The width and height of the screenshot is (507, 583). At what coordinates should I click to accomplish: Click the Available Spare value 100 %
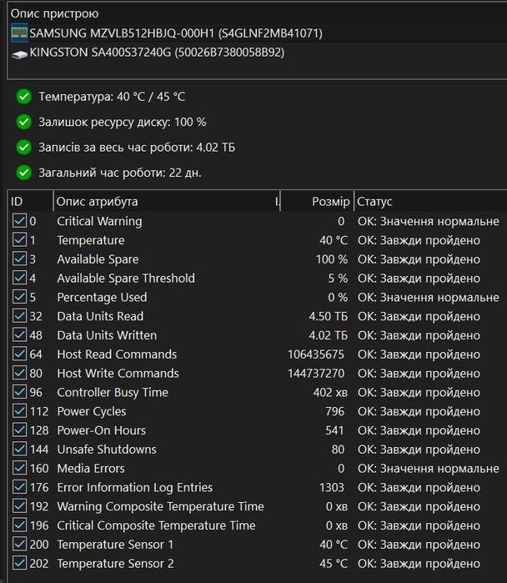(332, 259)
